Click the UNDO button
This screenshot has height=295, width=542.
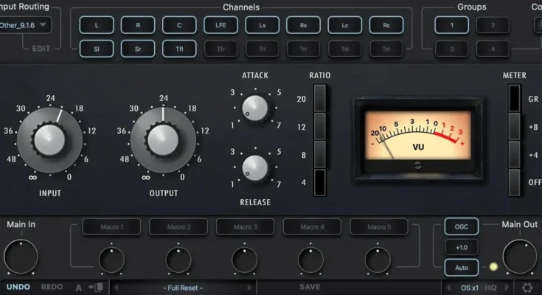[x=18, y=287]
